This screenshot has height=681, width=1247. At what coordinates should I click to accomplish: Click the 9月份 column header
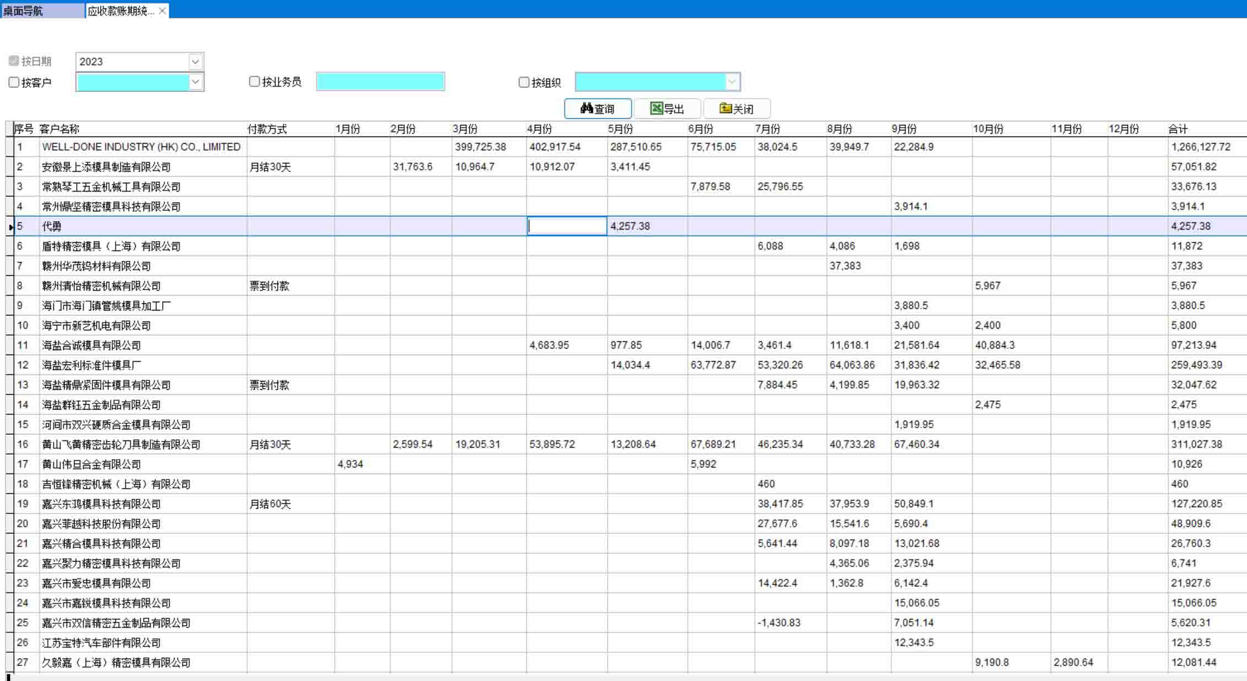point(904,129)
